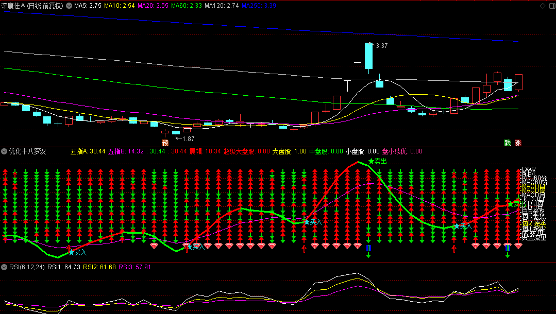Click the 震幅: 10.34 value
This screenshot has width=556, height=314.
[205, 151]
